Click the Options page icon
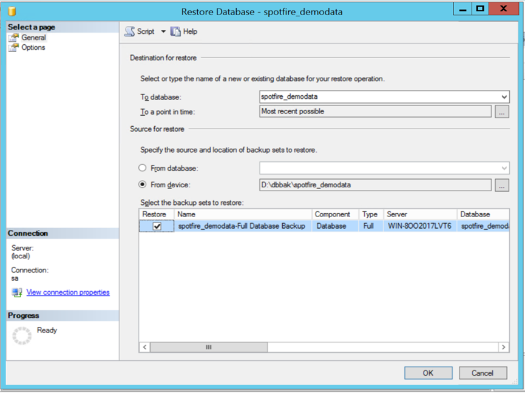 14,47
